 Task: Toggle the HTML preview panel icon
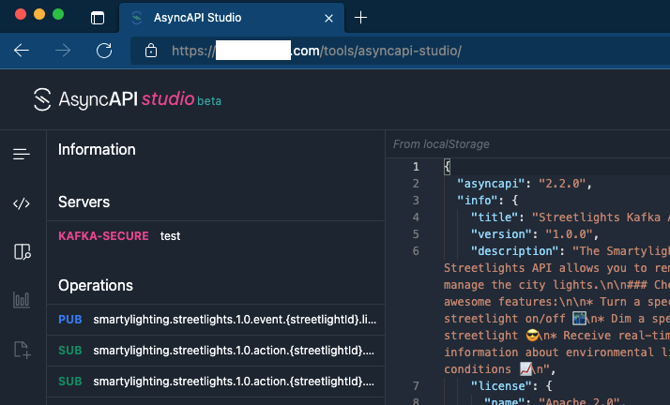(22, 252)
